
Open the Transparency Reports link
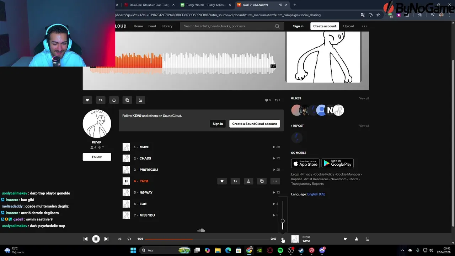coord(307,184)
